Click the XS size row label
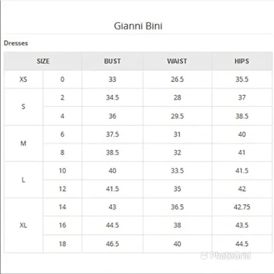The width and height of the screenshot is (274, 274). [x=24, y=79]
